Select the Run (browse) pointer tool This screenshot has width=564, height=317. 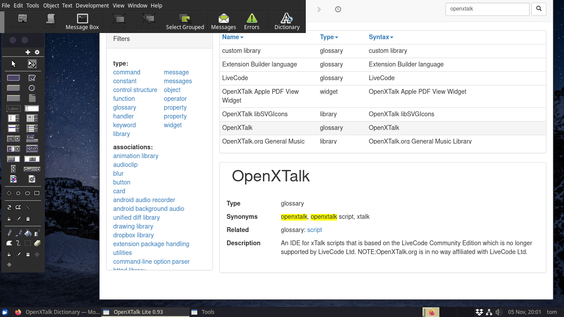click(x=14, y=64)
